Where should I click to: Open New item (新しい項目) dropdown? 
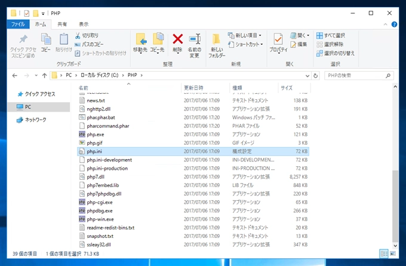coord(245,35)
